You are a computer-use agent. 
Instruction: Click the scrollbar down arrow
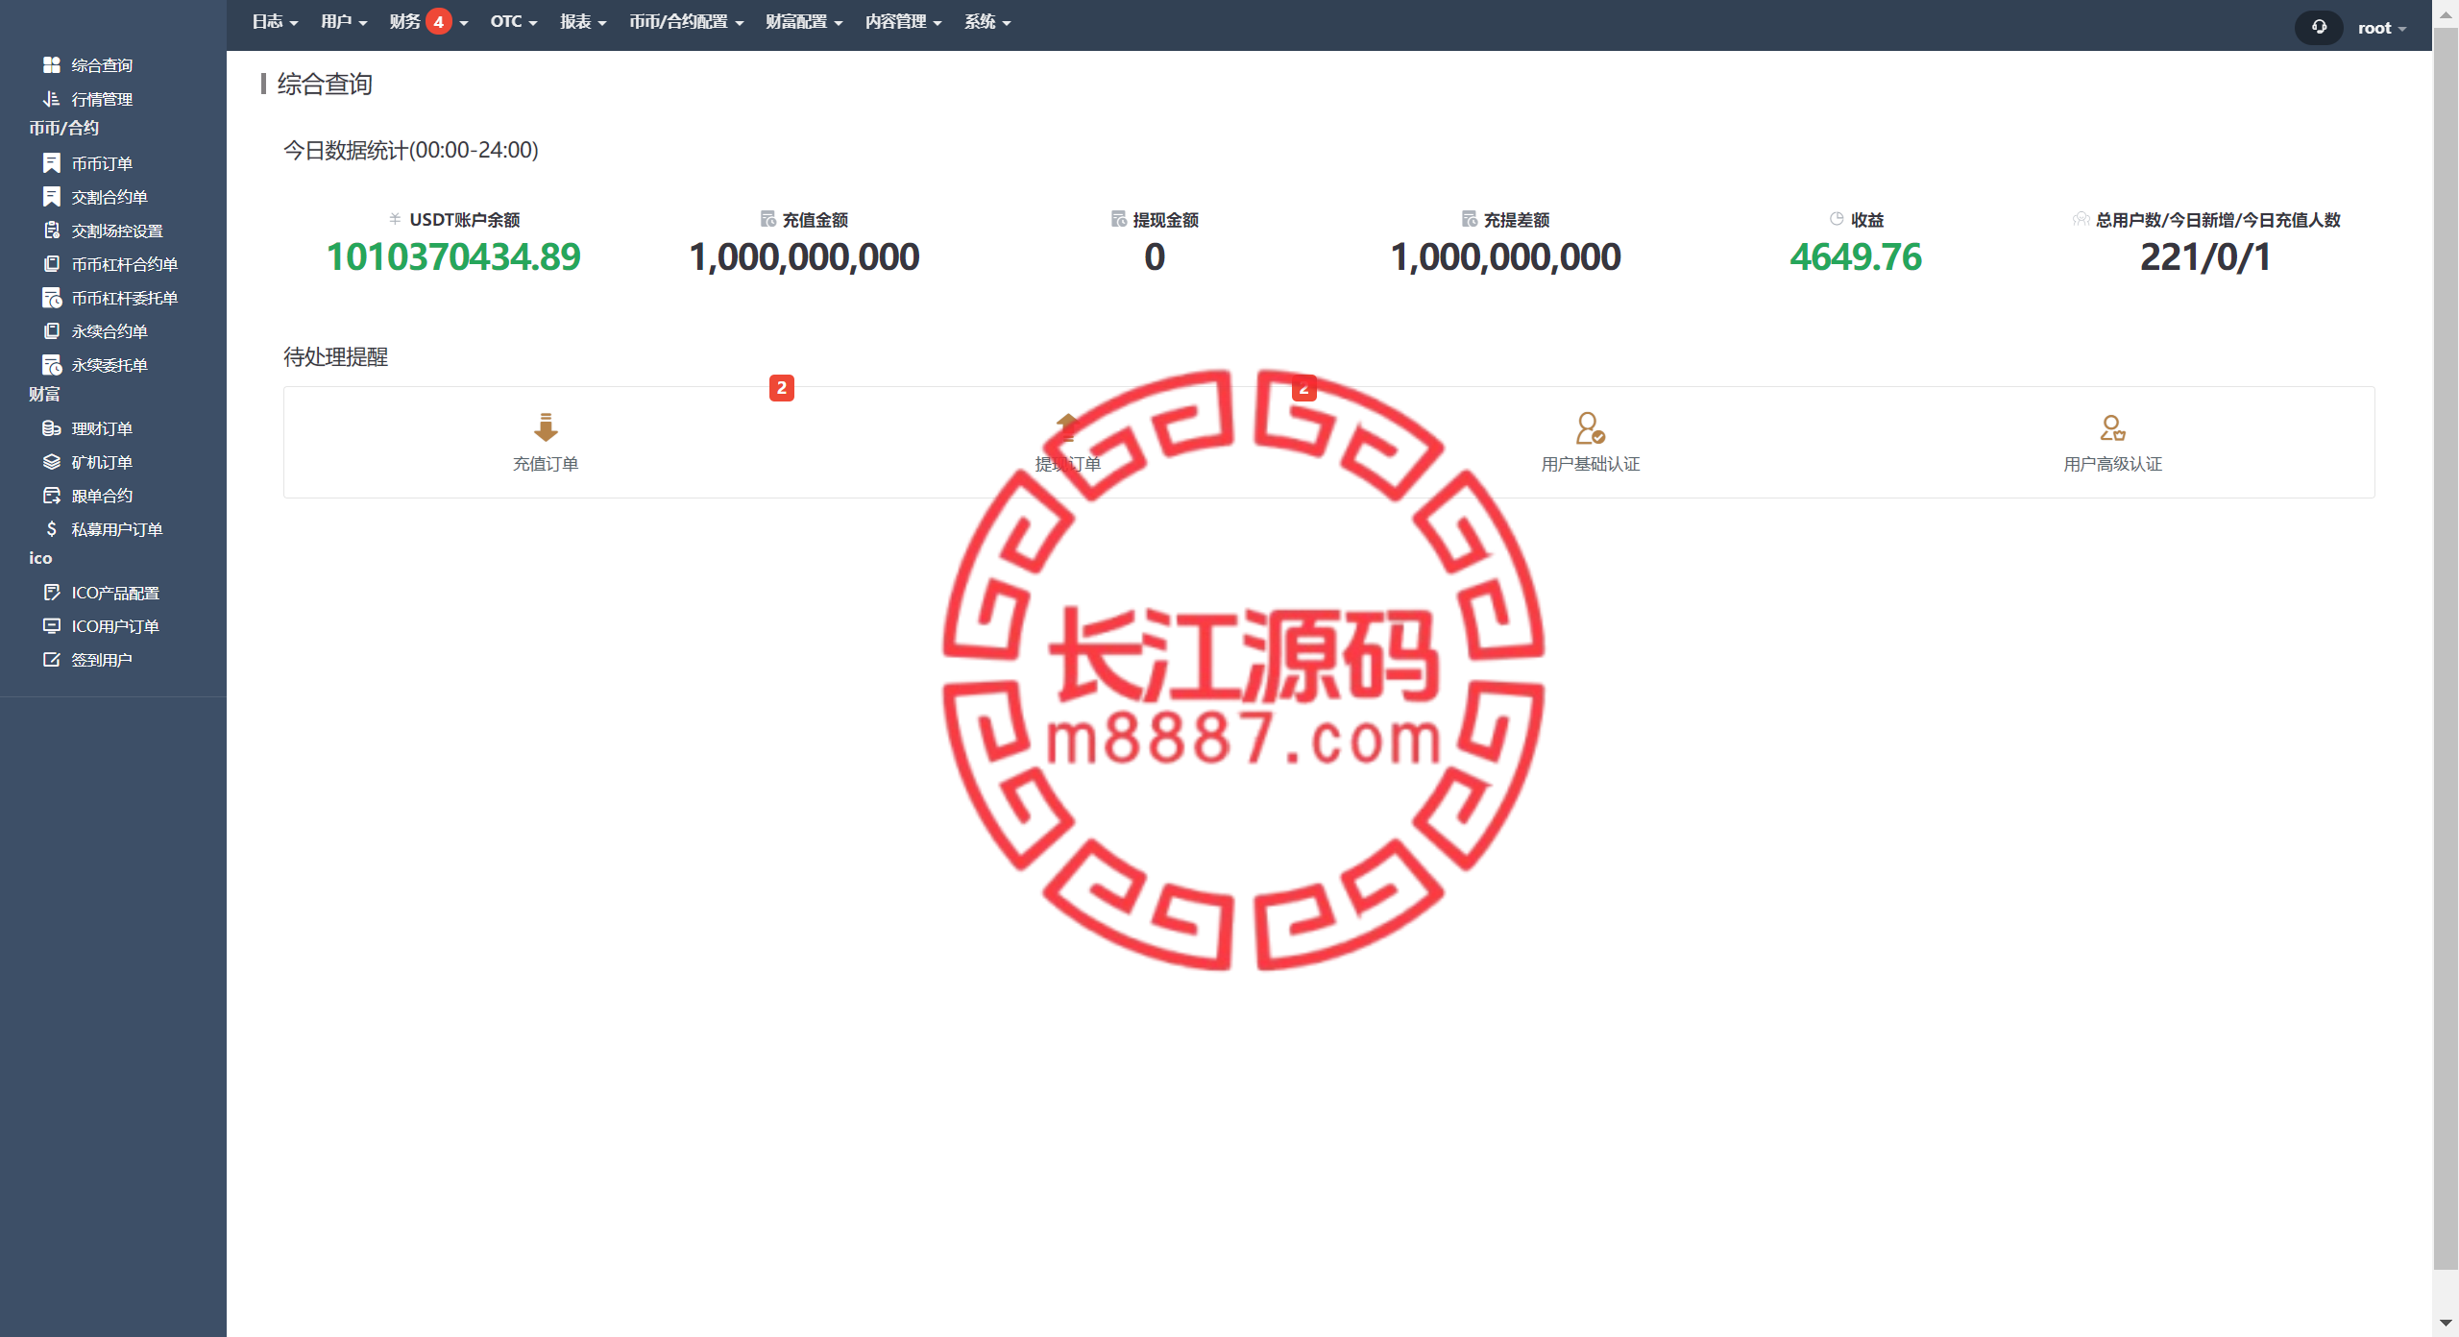[2446, 1323]
